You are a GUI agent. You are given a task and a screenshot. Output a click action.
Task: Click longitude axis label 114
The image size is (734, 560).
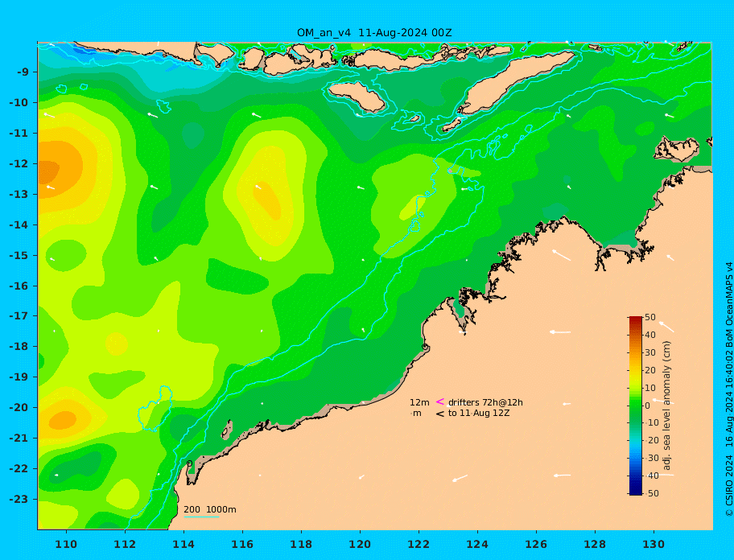(x=183, y=545)
